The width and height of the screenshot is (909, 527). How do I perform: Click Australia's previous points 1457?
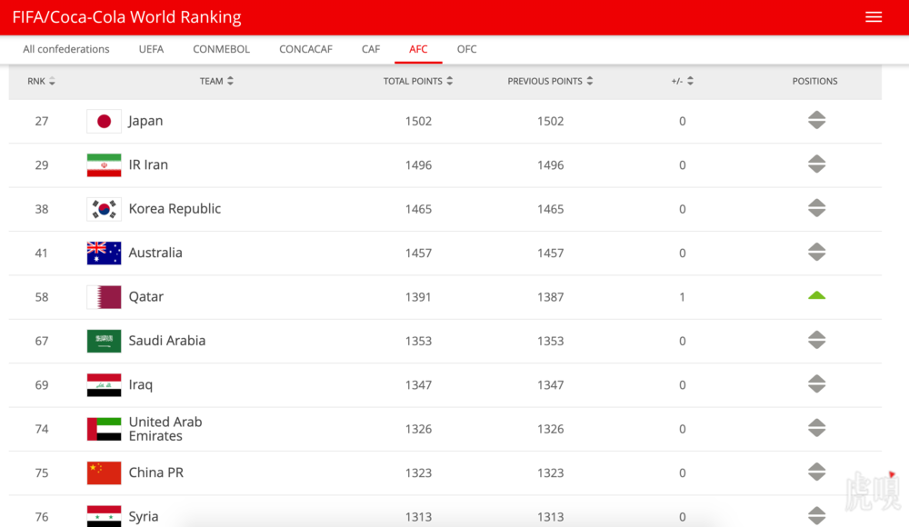coord(550,254)
